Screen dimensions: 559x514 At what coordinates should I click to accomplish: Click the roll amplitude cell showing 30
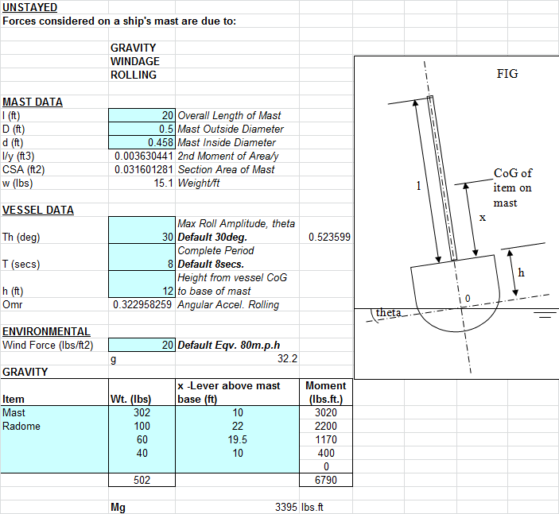point(142,230)
